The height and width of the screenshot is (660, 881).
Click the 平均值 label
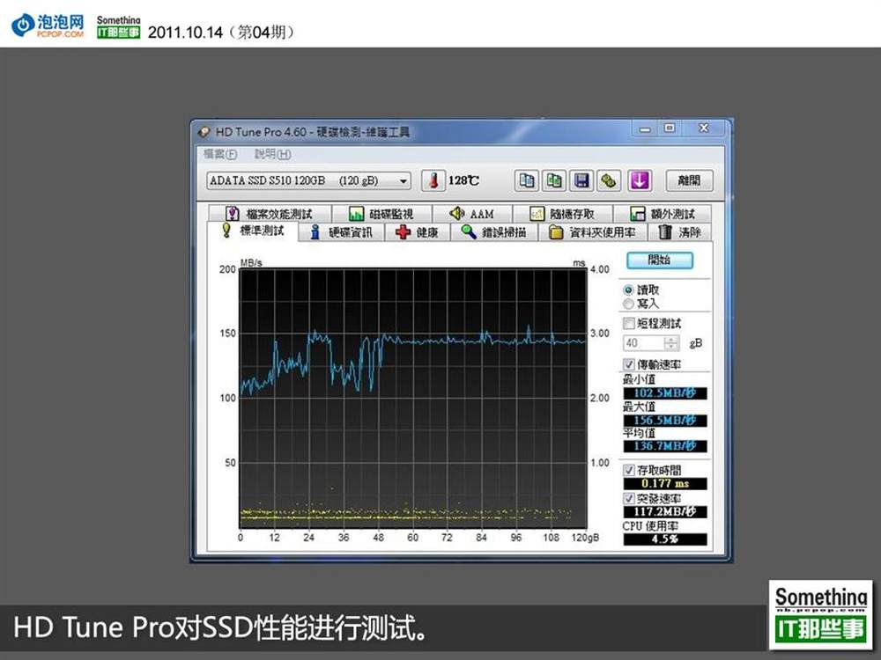(x=639, y=433)
